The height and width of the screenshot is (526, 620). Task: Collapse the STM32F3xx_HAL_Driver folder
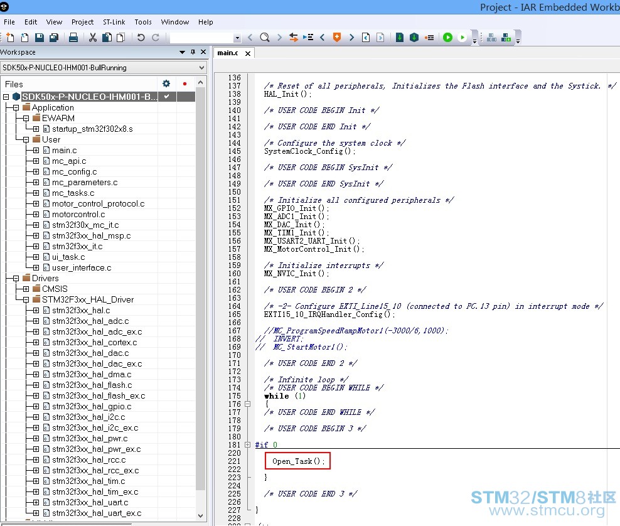26,300
